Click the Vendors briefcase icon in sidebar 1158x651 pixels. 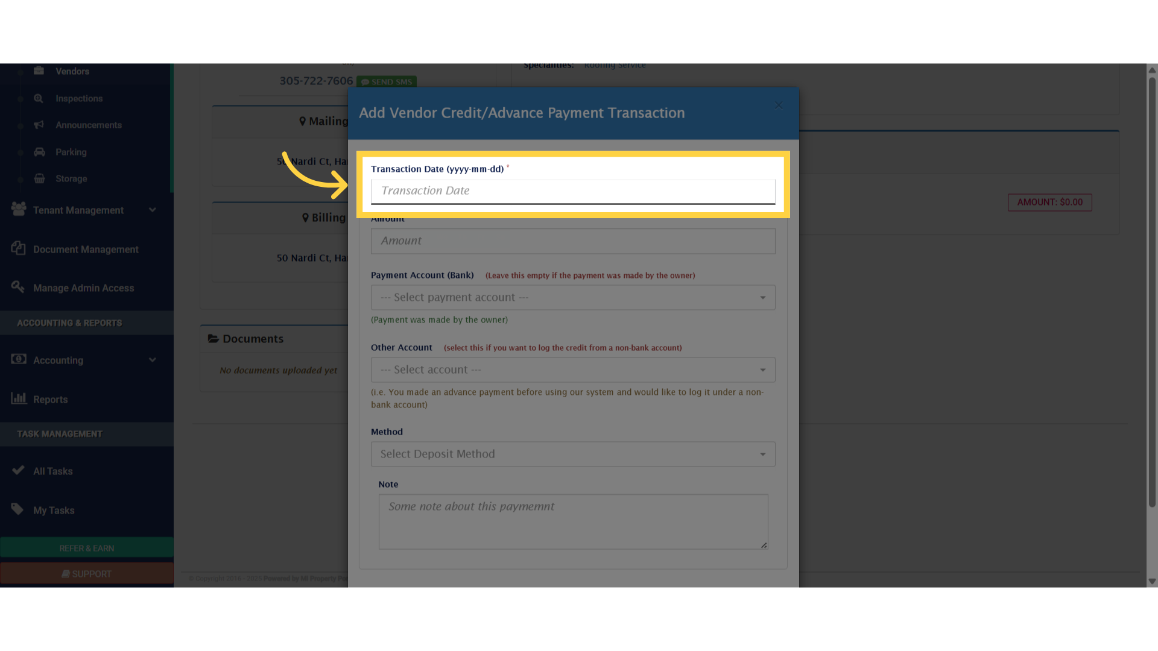click(39, 71)
